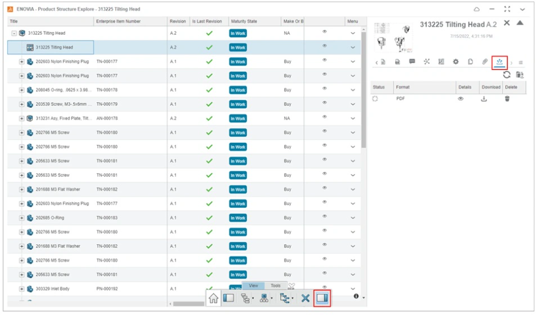
Task: Sort by the Title column header
Action: [x=50, y=21]
